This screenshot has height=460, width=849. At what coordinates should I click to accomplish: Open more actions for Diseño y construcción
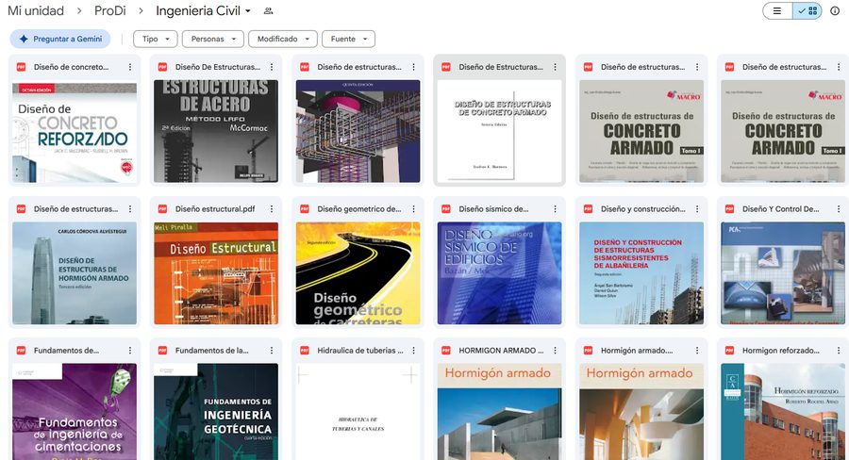(x=697, y=209)
